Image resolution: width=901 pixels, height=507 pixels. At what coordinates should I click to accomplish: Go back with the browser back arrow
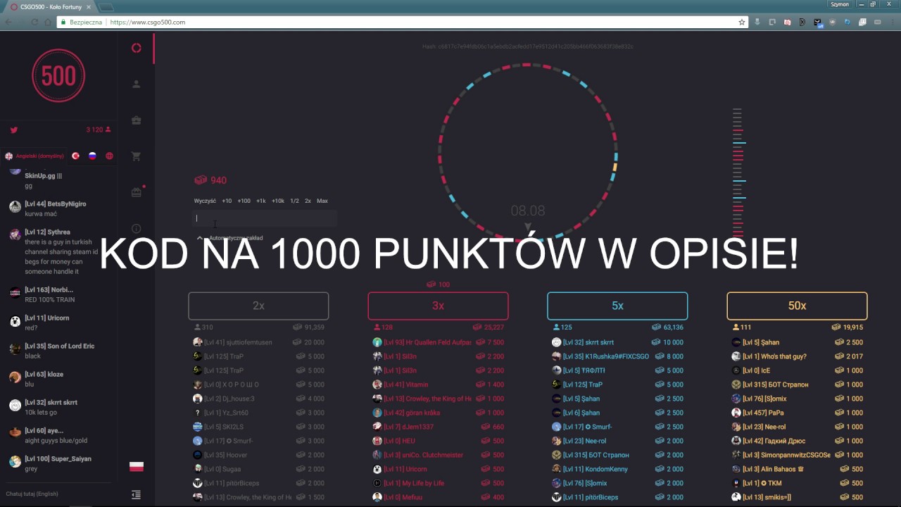tap(9, 23)
